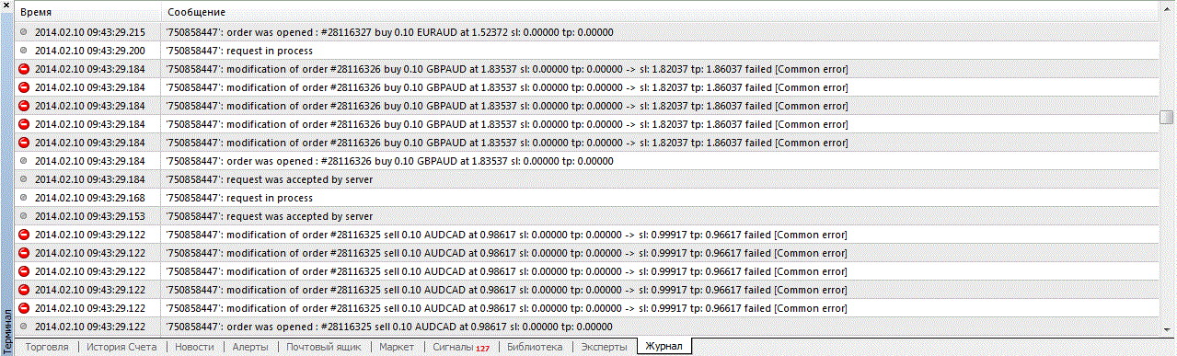The image size is (1177, 356).
Task: Click the gray icon of the AUDCAD order opened row
Action: pos(24,327)
